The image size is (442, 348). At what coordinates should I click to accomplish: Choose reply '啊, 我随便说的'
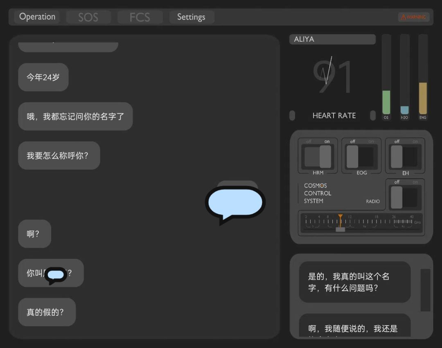354,326
